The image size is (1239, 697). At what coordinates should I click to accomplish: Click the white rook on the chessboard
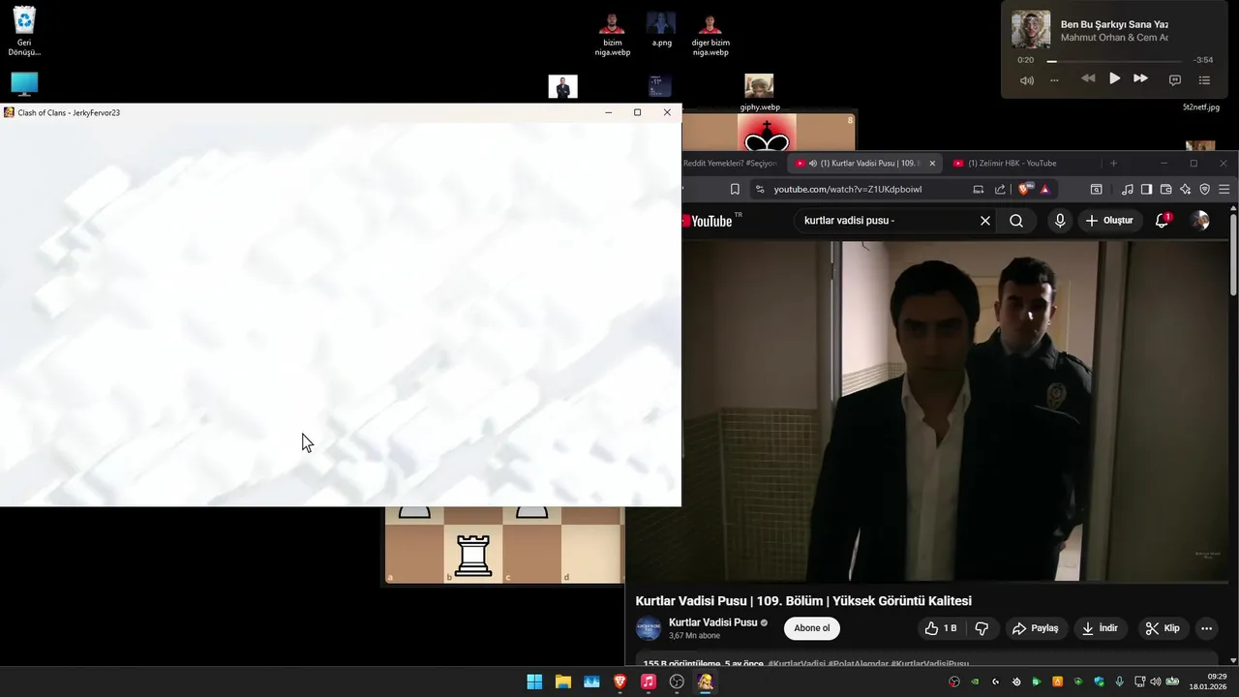pyautogui.click(x=472, y=555)
